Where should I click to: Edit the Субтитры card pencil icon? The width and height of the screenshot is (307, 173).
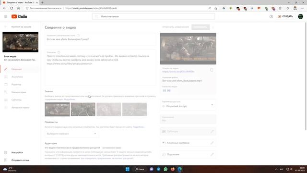[212, 131]
